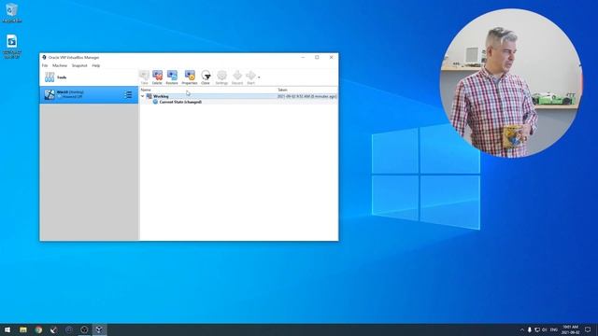Maximize the VirtualBox Manager window
Image resolution: width=598 pixels, height=336 pixels.
click(x=317, y=57)
